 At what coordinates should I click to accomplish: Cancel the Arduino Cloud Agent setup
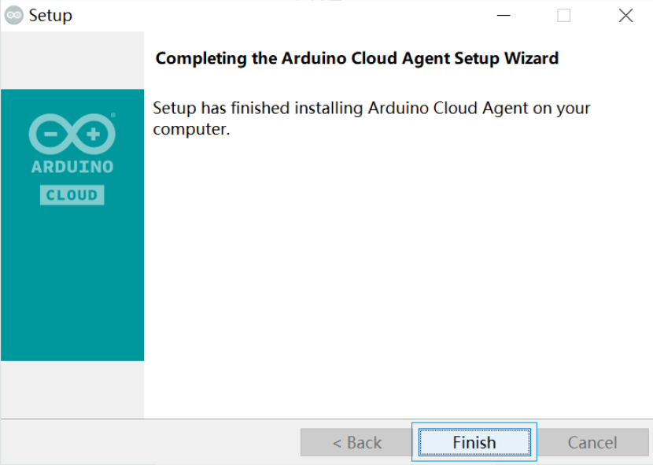[x=592, y=442]
